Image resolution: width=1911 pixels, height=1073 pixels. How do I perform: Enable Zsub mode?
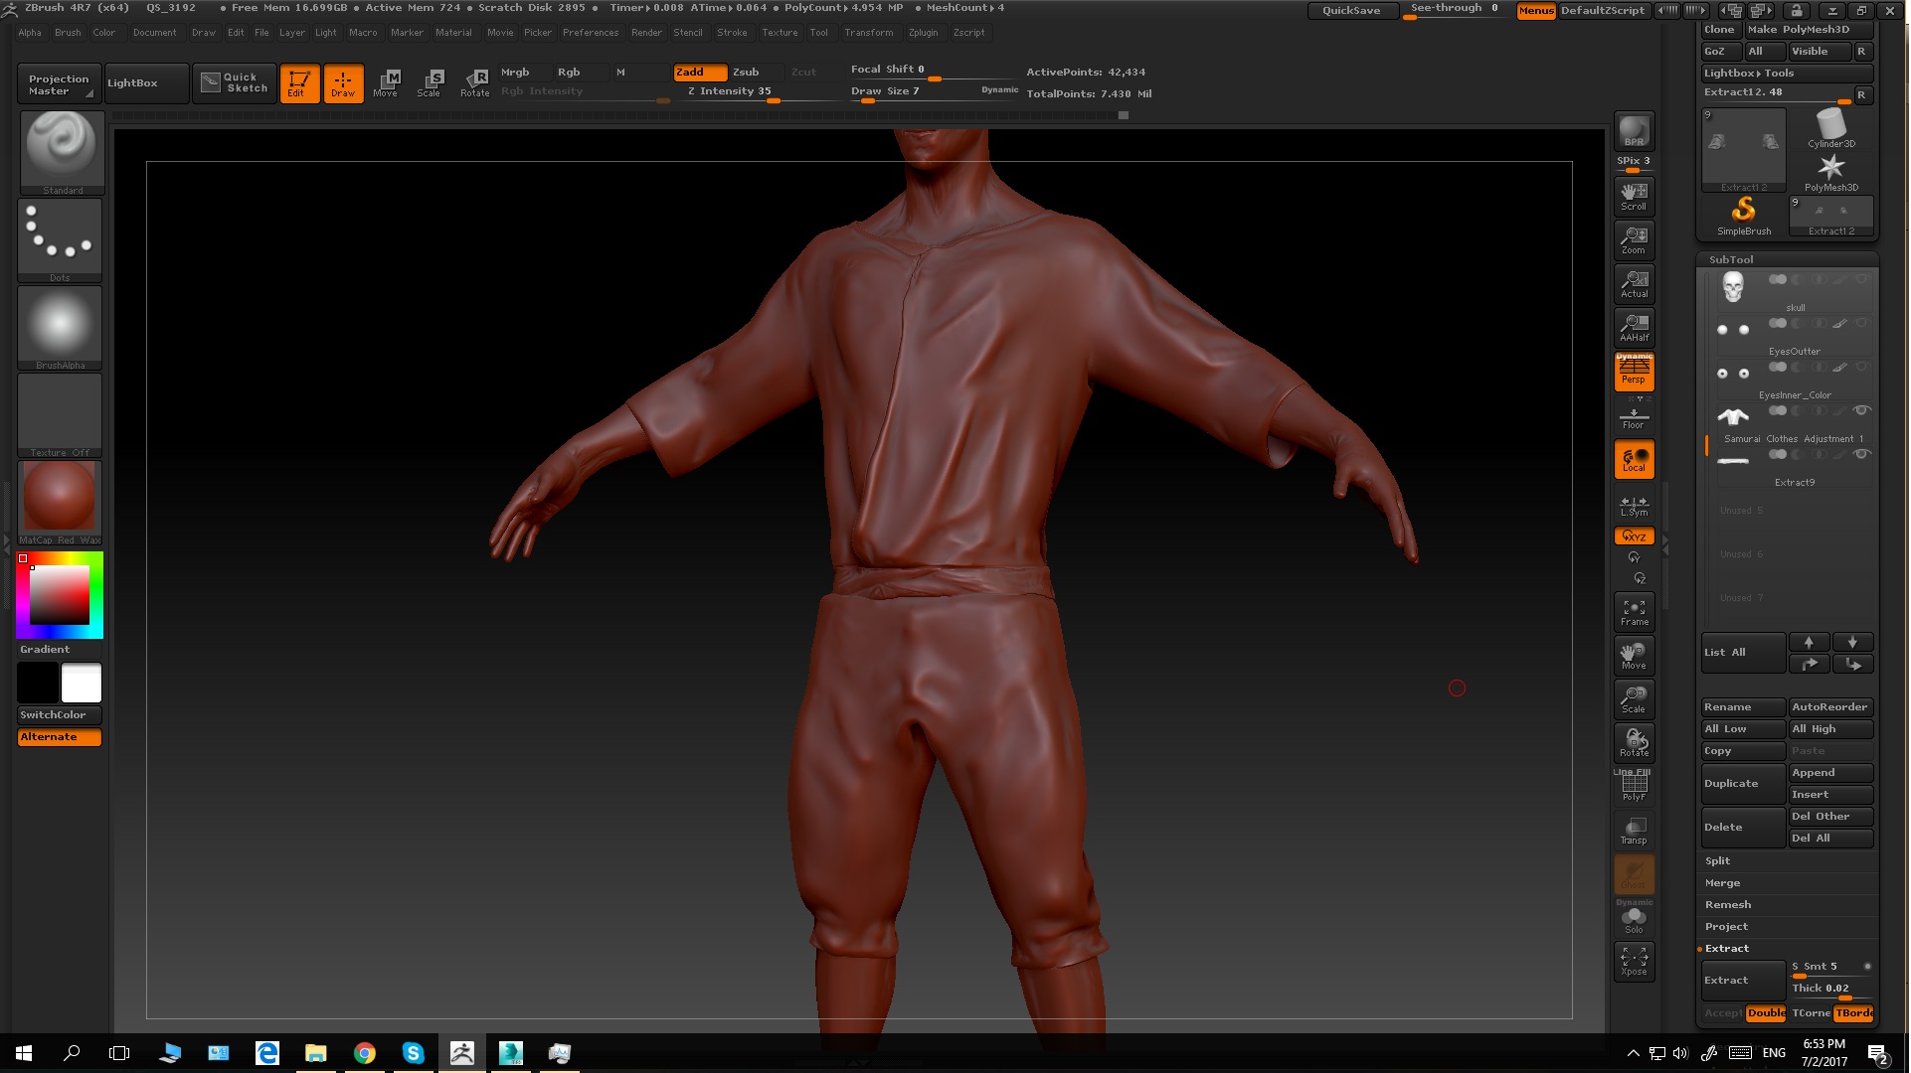click(756, 73)
